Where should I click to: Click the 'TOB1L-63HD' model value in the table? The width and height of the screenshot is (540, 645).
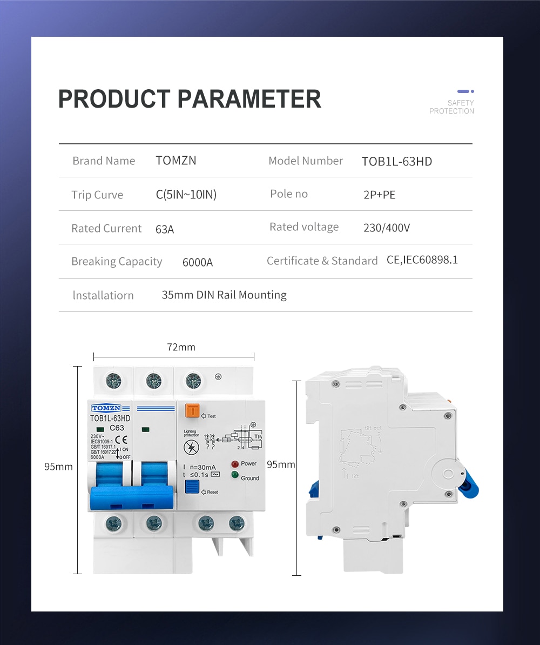click(396, 162)
